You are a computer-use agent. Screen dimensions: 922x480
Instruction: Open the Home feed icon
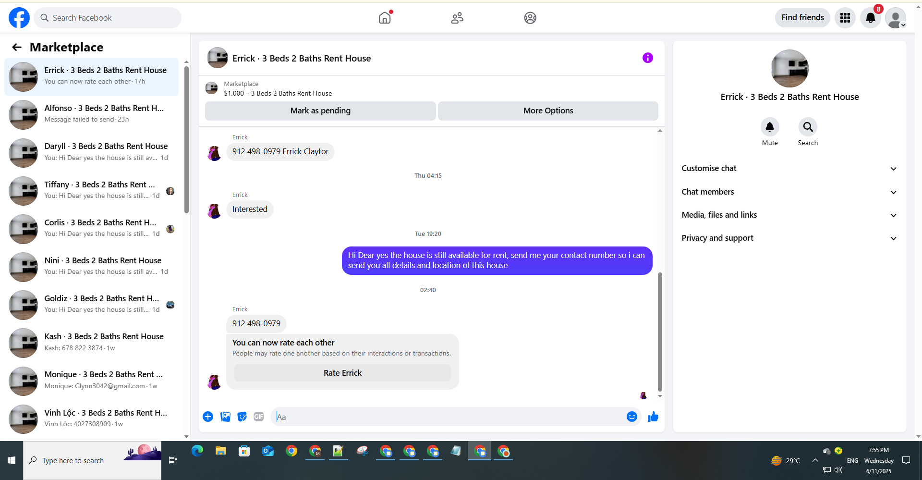pos(385,18)
